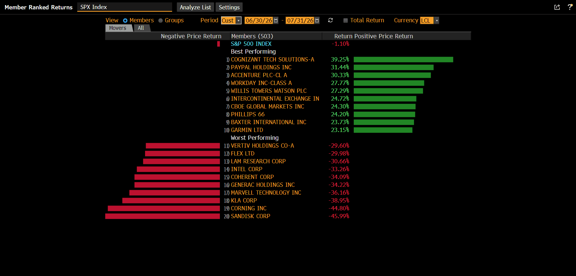The height and width of the screenshot is (276, 576).
Task: Select WILLIS TOWERS WATSON PLC
Action: point(269,91)
